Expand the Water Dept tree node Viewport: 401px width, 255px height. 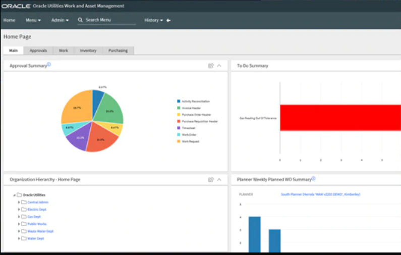point(19,238)
